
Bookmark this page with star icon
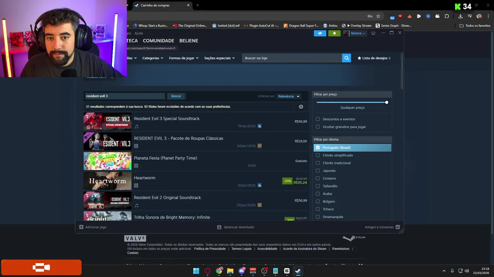378,16
